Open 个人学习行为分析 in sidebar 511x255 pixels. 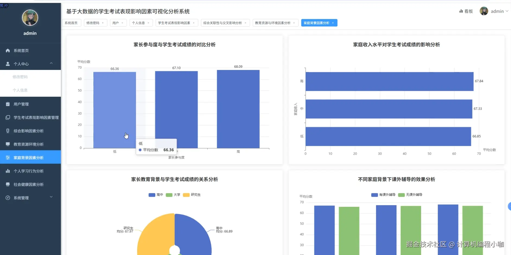point(30,171)
